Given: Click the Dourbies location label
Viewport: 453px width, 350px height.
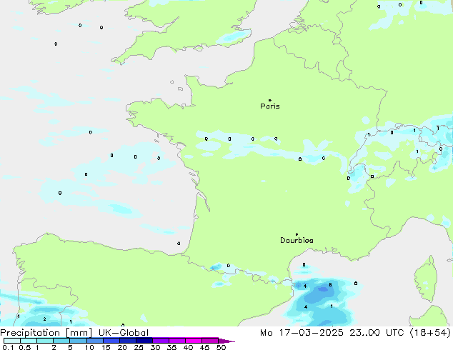Looking at the screenshot, I should [x=297, y=240].
